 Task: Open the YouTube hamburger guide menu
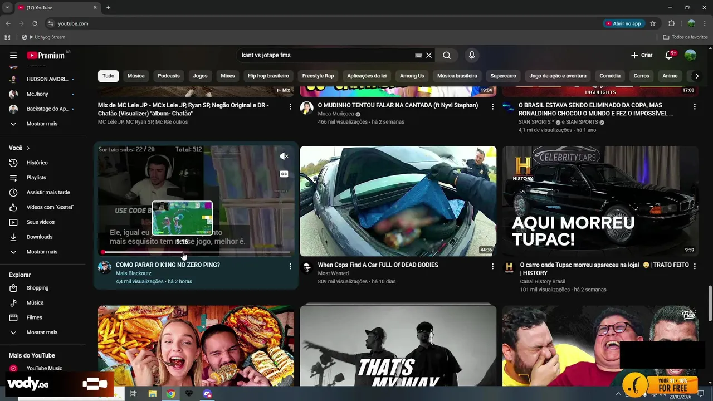[x=13, y=55]
